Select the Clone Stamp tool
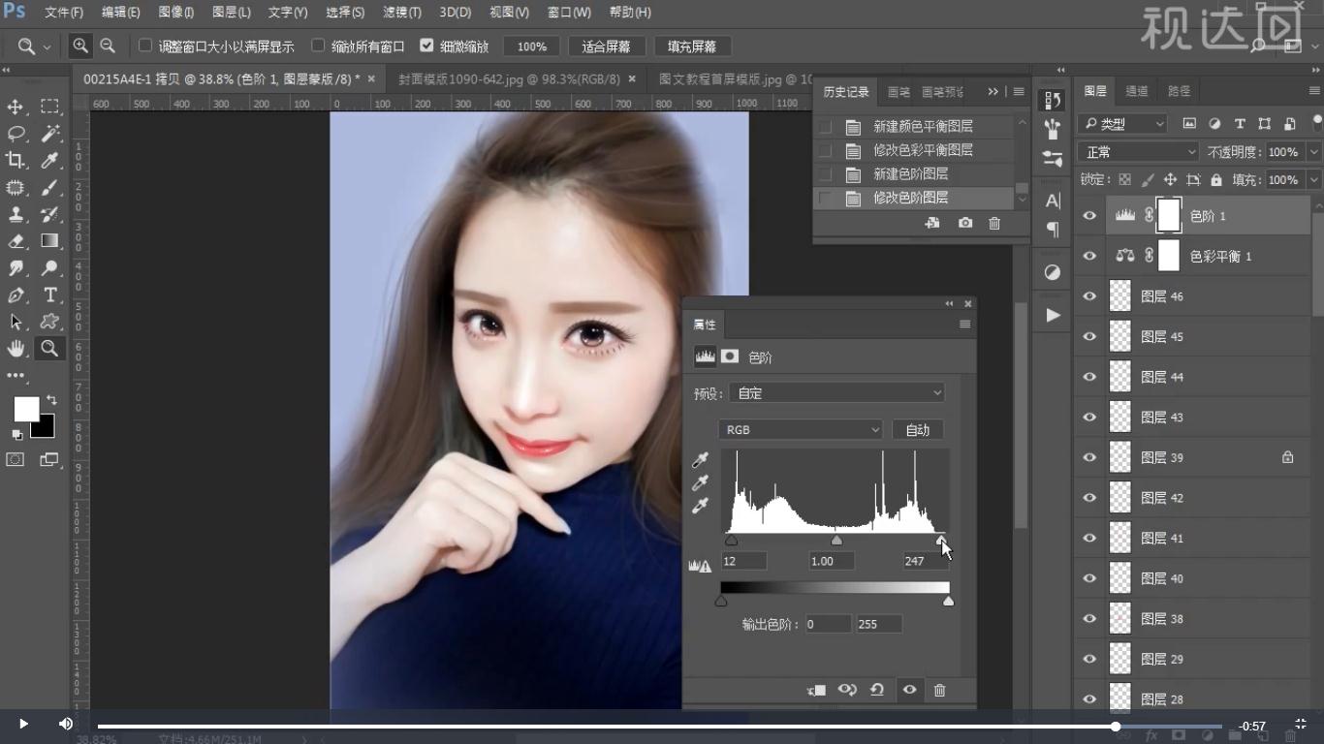This screenshot has width=1324, height=744. 16,214
